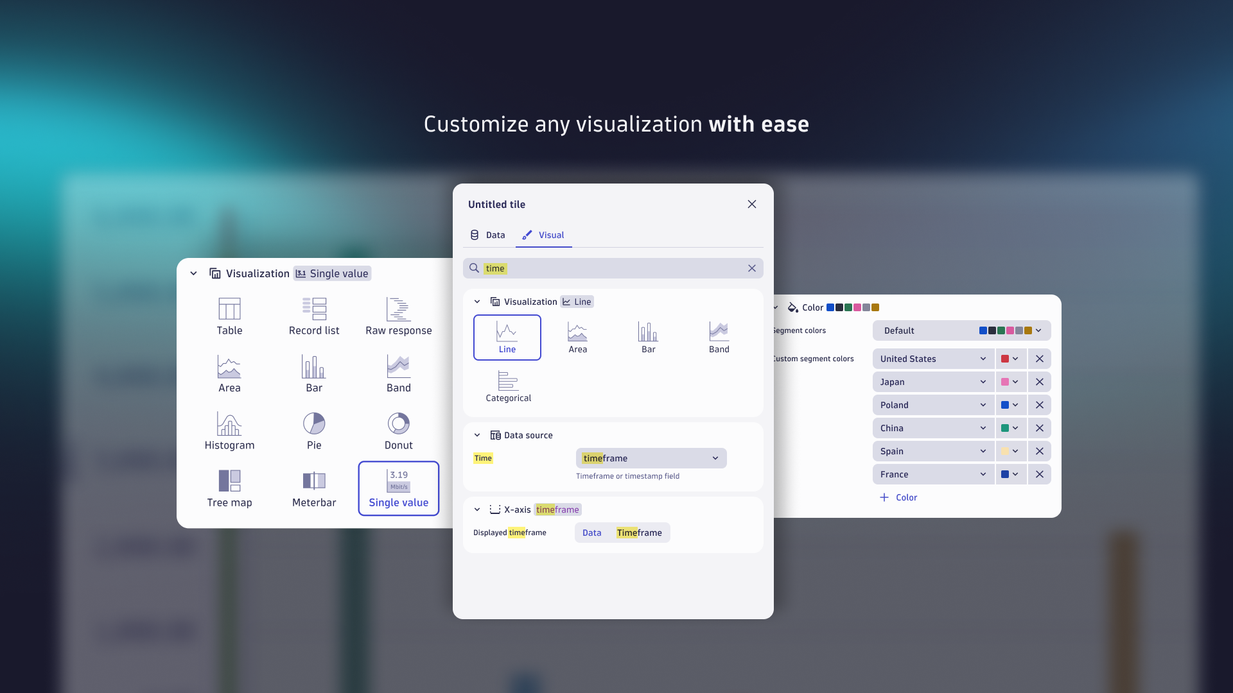Click the red color swatch for United States

pyautogui.click(x=1005, y=359)
